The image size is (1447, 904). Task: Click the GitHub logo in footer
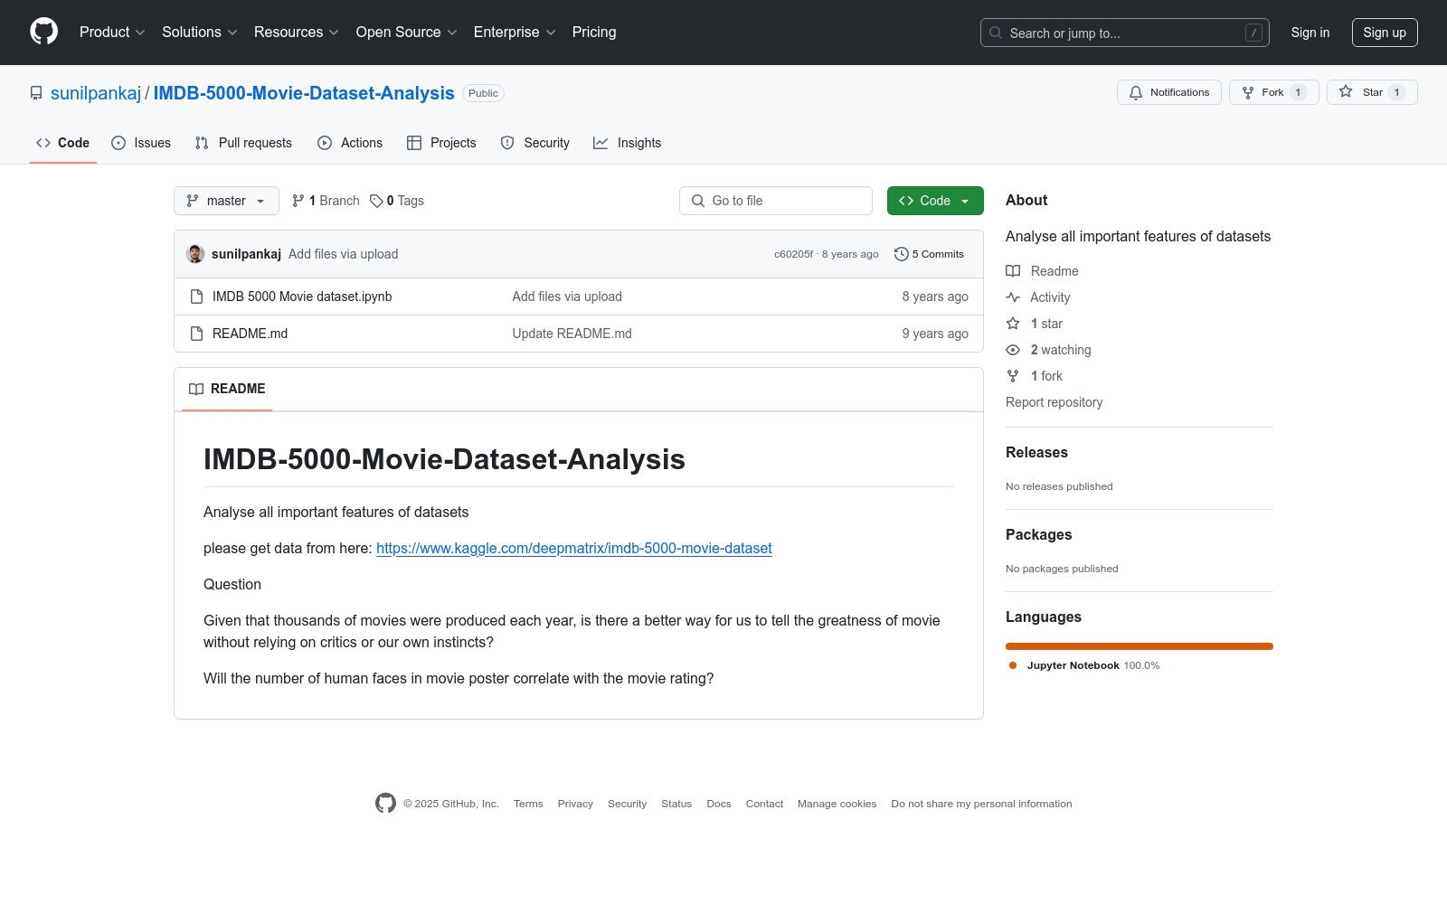coord(385,803)
